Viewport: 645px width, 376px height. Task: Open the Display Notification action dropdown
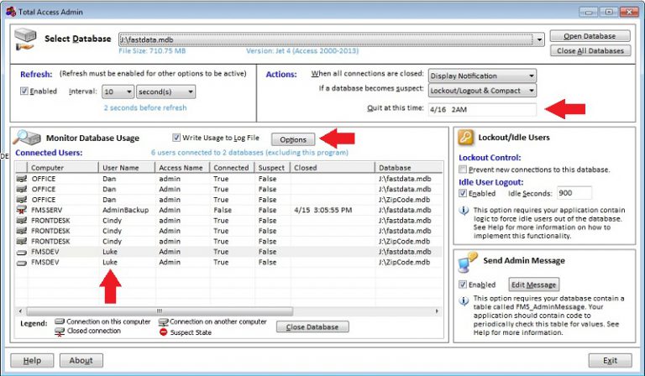530,75
